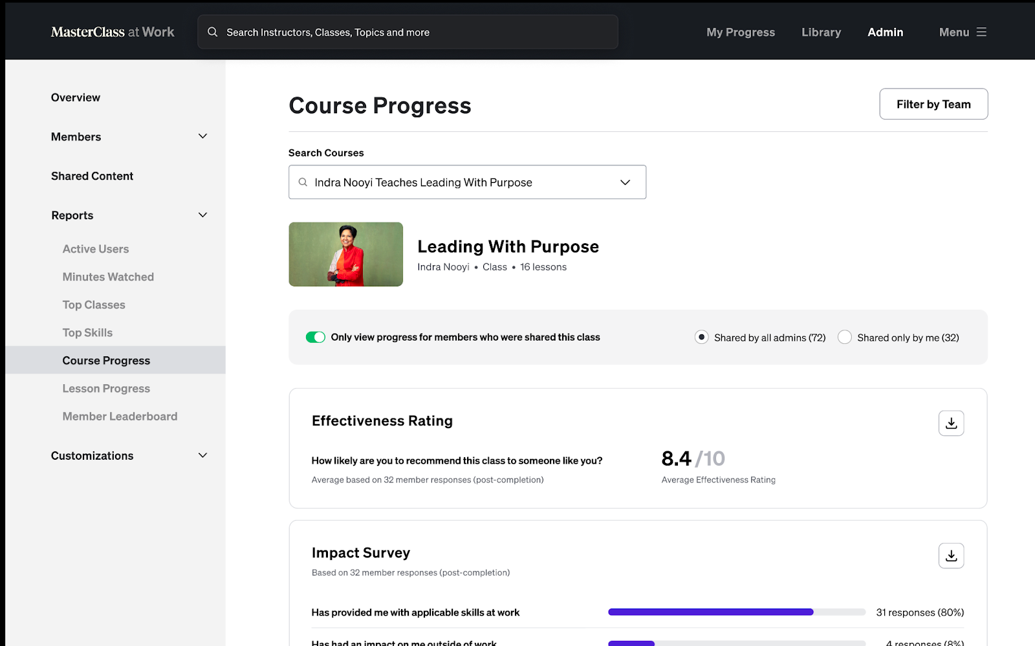Open Admin in top navigation
The width and height of the screenshot is (1035, 646).
885,32
